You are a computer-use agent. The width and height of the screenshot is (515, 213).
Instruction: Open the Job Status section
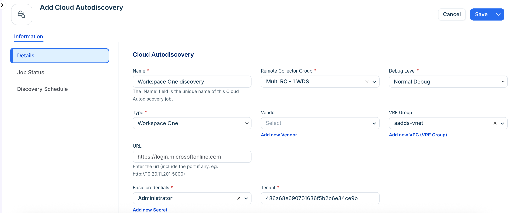(31, 72)
